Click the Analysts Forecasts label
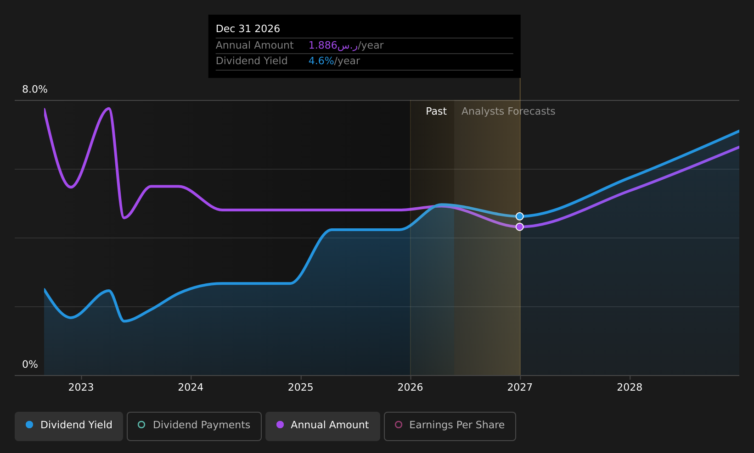Image resolution: width=754 pixels, height=453 pixels. (x=508, y=111)
